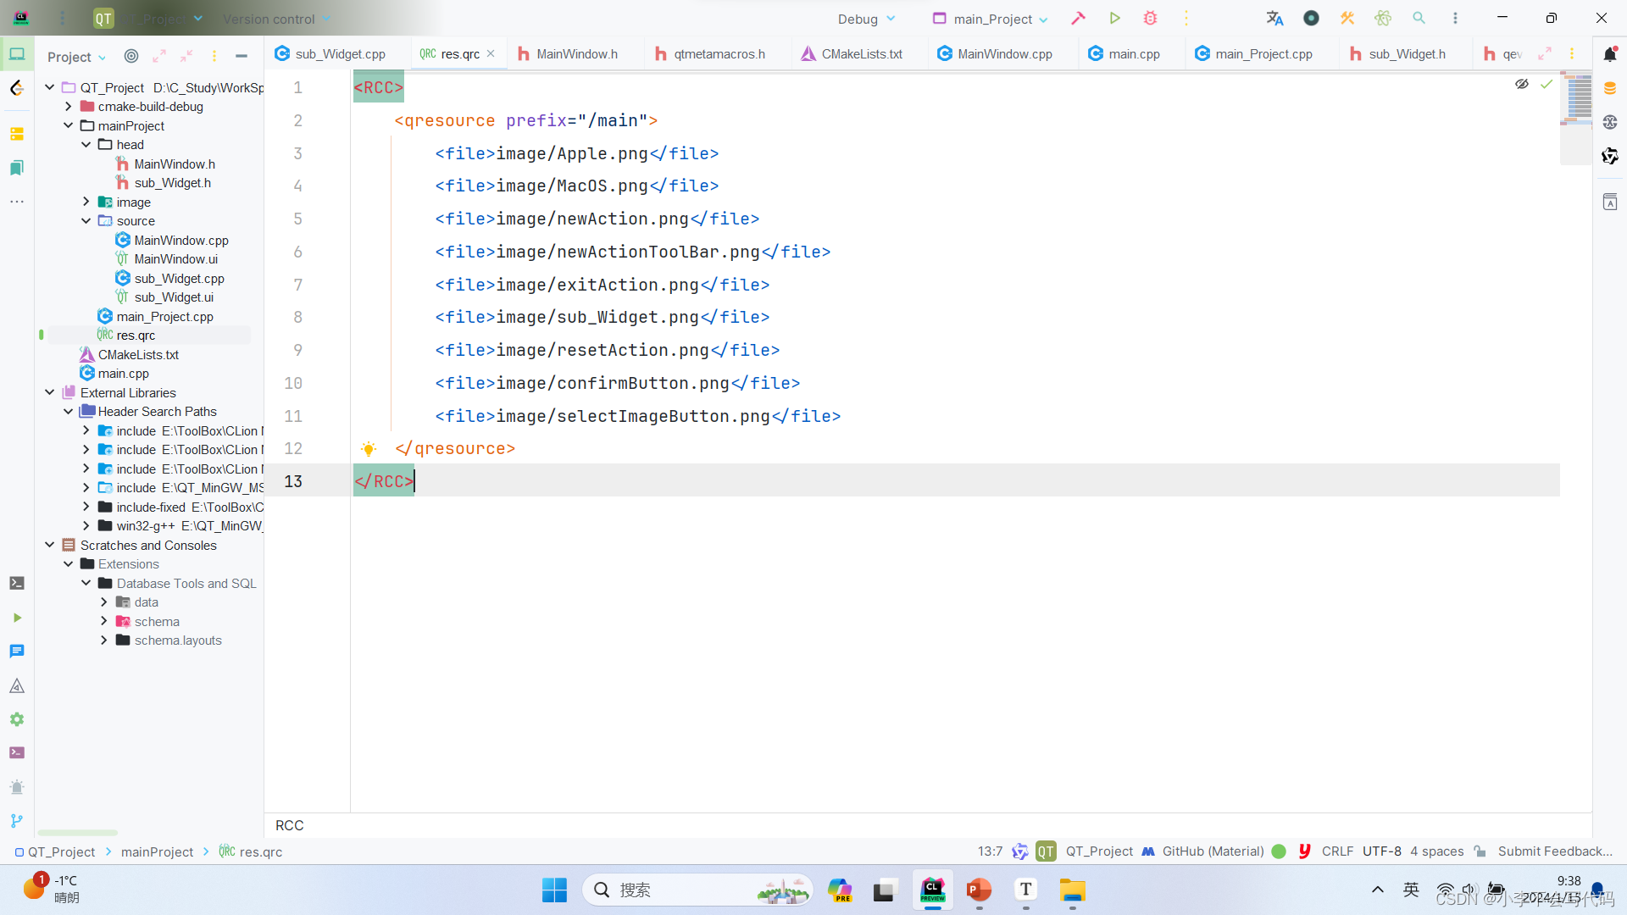
Task: Select res.qrc in the project tree
Action: coord(136,335)
